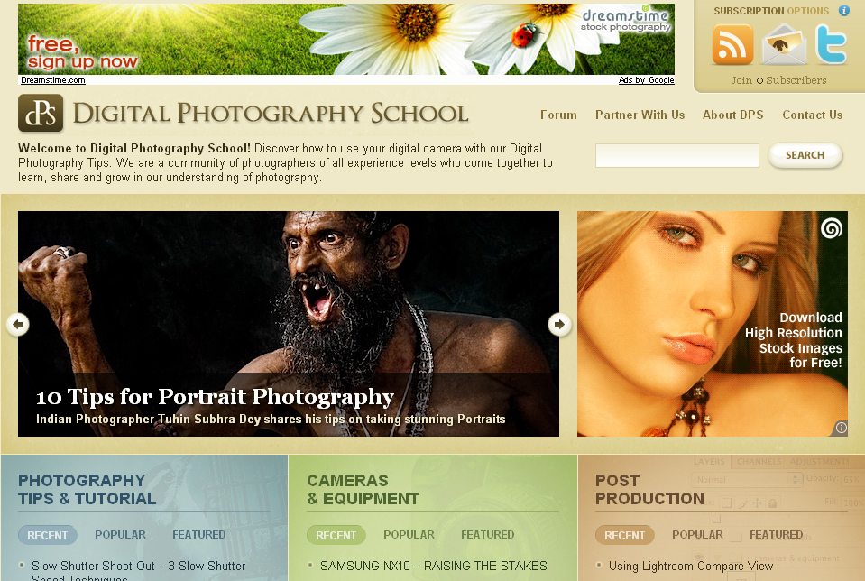Image resolution: width=865 pixels, height=581 pixels.
Task: Click Post Production heading
Action: [x=649, y=489]
